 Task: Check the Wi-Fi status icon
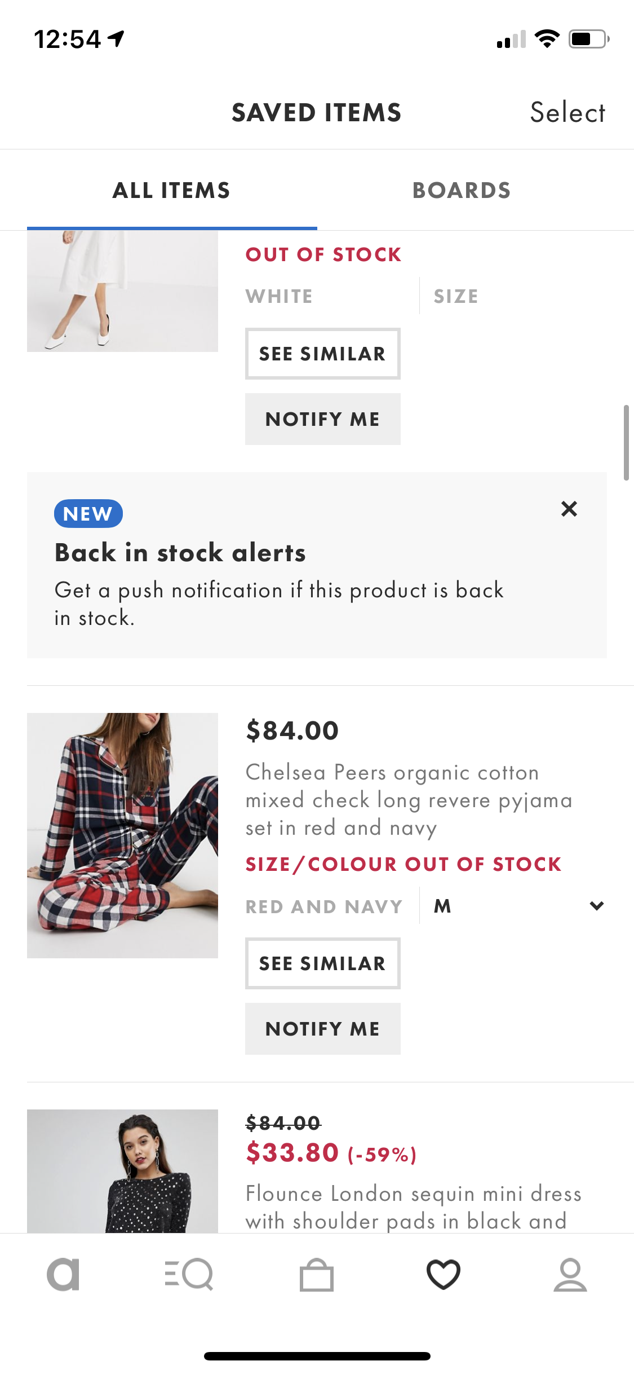pos(547,39)
